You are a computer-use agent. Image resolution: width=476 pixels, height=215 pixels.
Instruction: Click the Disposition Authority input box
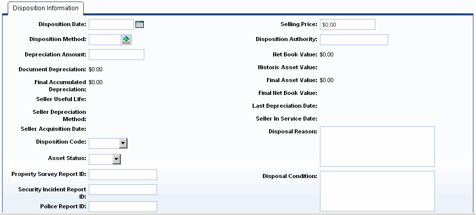coord(354,40)
